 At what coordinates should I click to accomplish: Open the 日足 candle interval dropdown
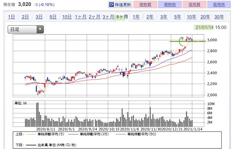[x=26, y=29]
